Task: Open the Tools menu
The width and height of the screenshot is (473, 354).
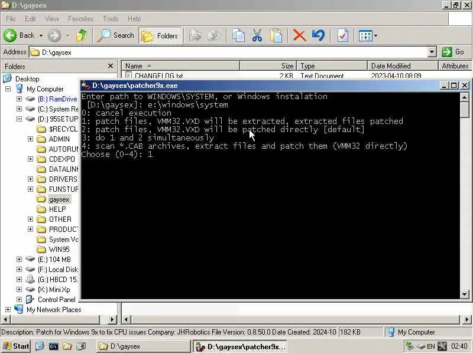Action: click(x=111, y=19)
